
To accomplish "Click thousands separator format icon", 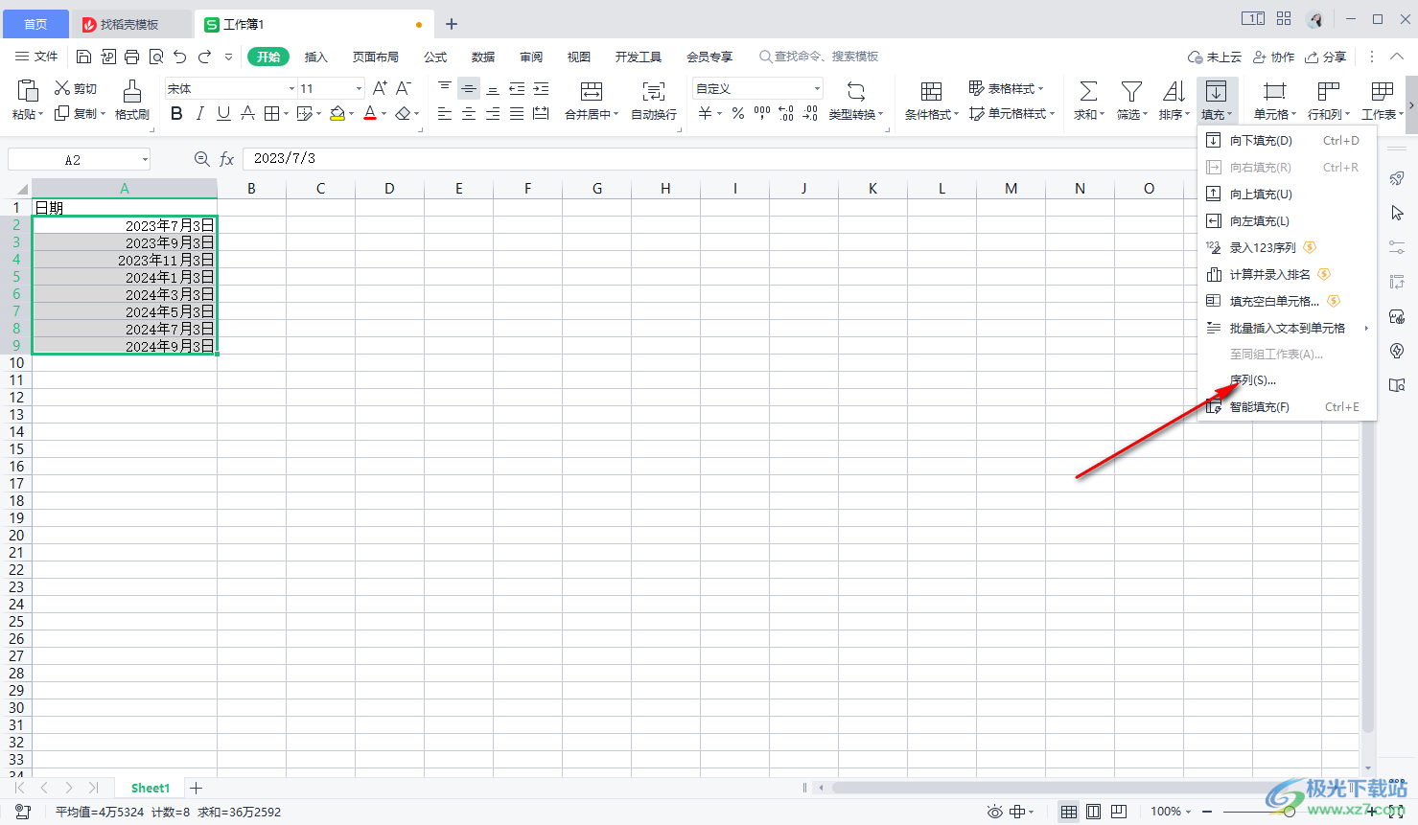I will 762,114.
